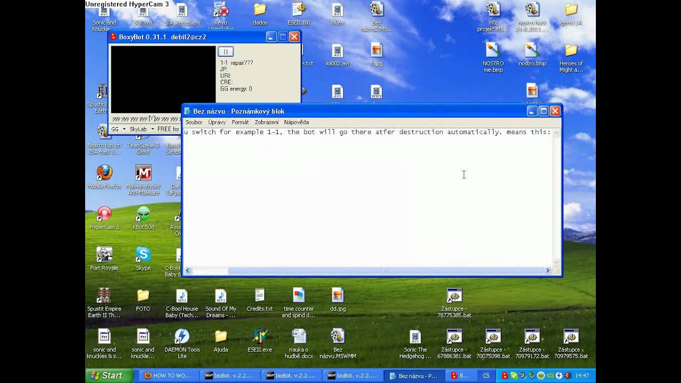681x383 pixels.
Task: Select the DAEMON Tools Lite desktop icon
Action: coord(182,344)
